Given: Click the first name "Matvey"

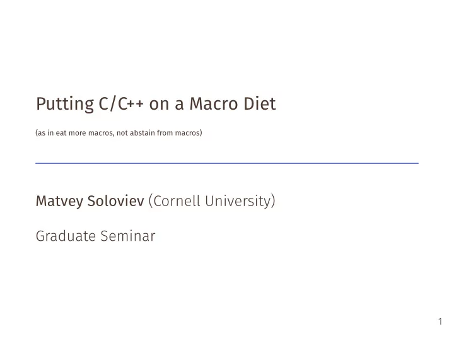Looking at the screenshot, I should coord(60,202).
